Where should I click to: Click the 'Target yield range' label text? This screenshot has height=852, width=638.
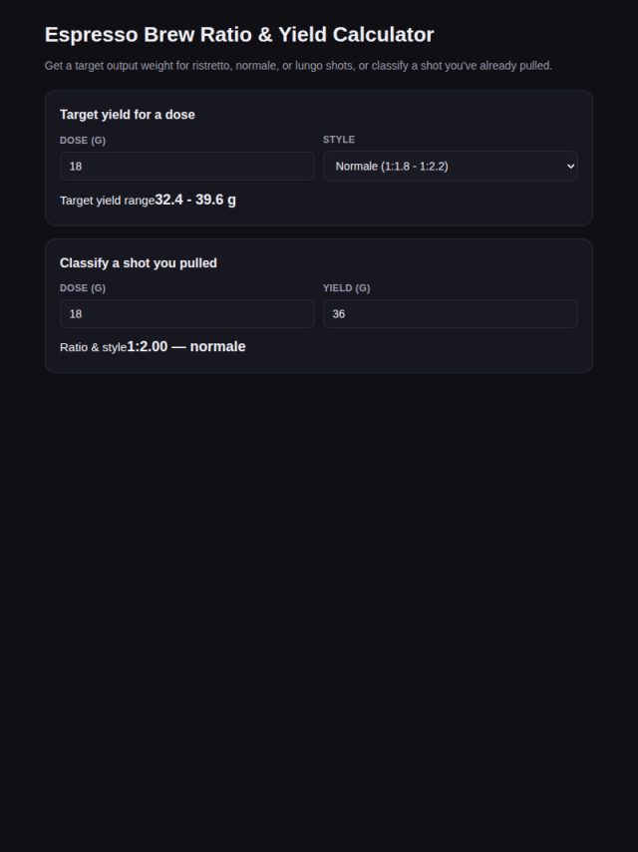[x=107, y=201]
